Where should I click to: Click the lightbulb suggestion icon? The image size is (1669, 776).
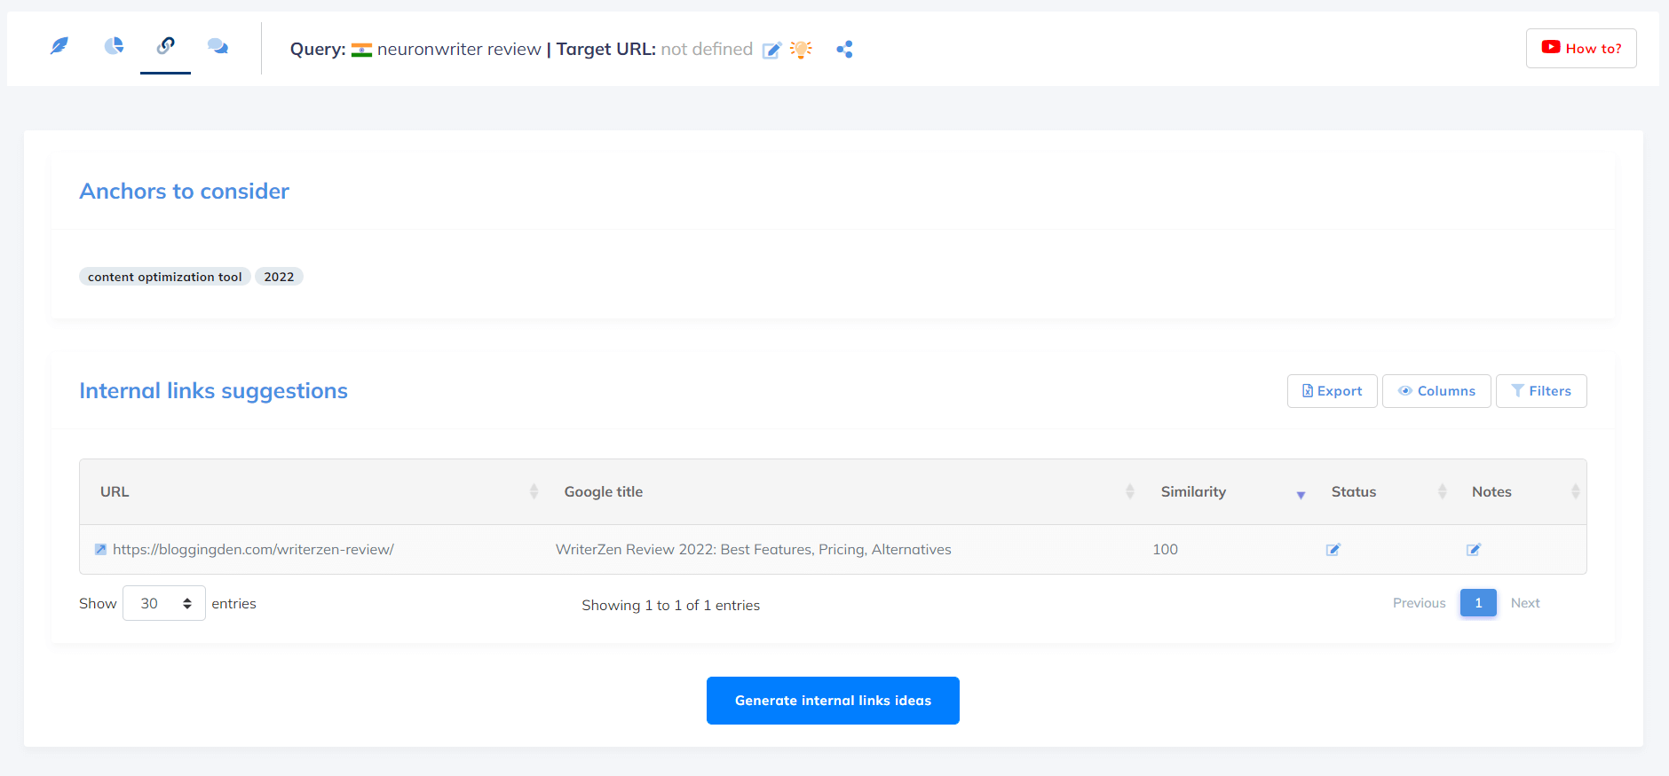click(x=801, y=50)
